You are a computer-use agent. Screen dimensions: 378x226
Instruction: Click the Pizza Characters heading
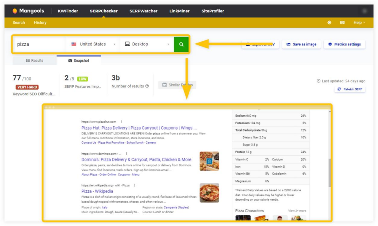click(249, 210)
